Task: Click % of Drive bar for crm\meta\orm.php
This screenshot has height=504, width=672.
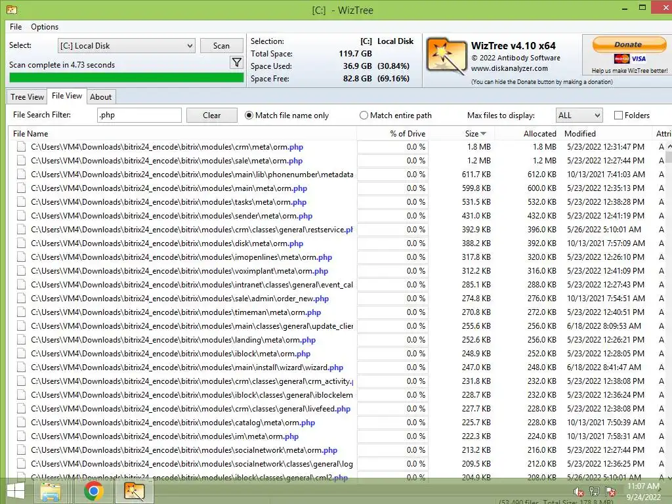Action: point(392,147)
